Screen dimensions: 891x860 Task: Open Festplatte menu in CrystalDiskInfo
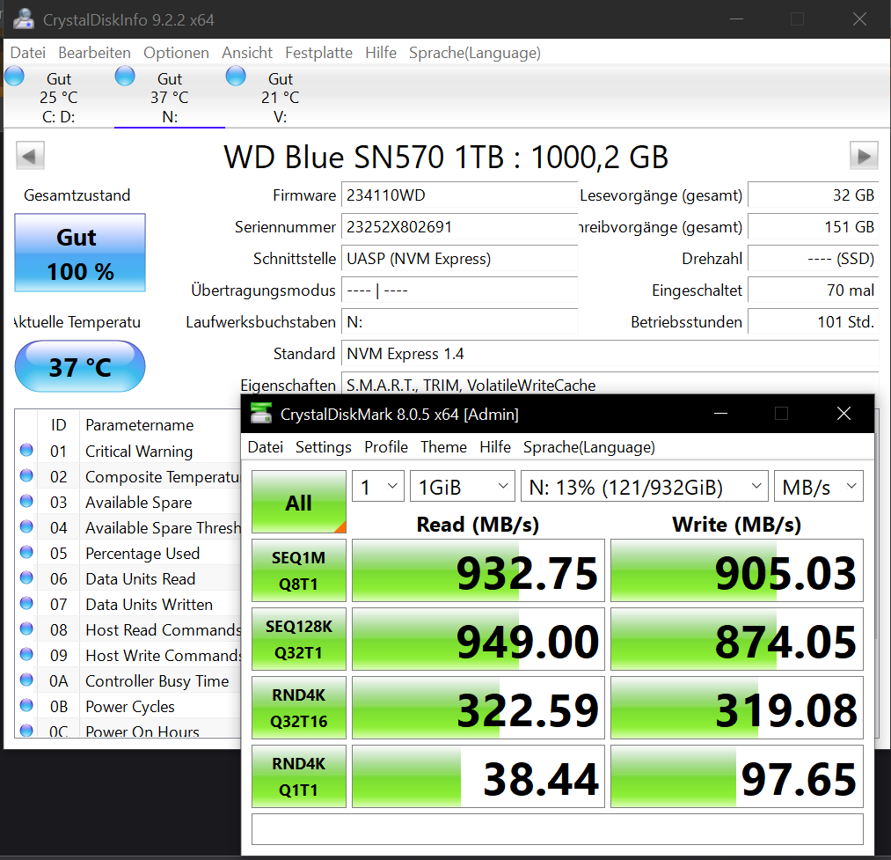click(x=318, y=53)
